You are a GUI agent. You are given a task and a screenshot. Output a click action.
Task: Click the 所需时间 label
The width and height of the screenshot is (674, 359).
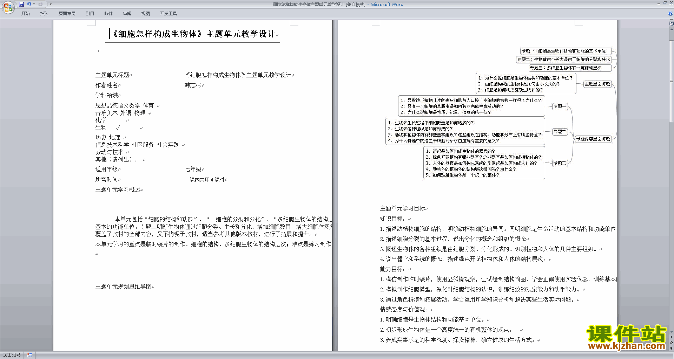tap(107, 179)
